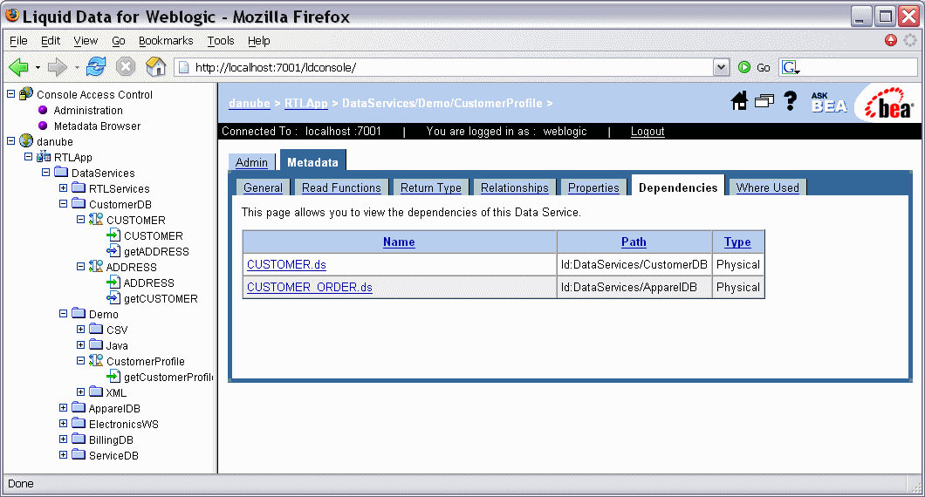
Task: Open the CUSTOMER_ORDER.ds dependency link
Action: point(310,287)
